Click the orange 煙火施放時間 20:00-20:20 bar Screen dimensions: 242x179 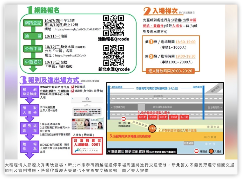pos(171,71)
